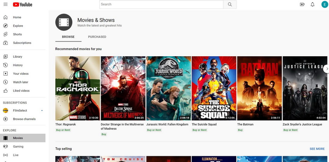Viewport: 329px width, 162px height.
Task: Click the 2:10:30 duration on Thor
Action: pos(94,118)
